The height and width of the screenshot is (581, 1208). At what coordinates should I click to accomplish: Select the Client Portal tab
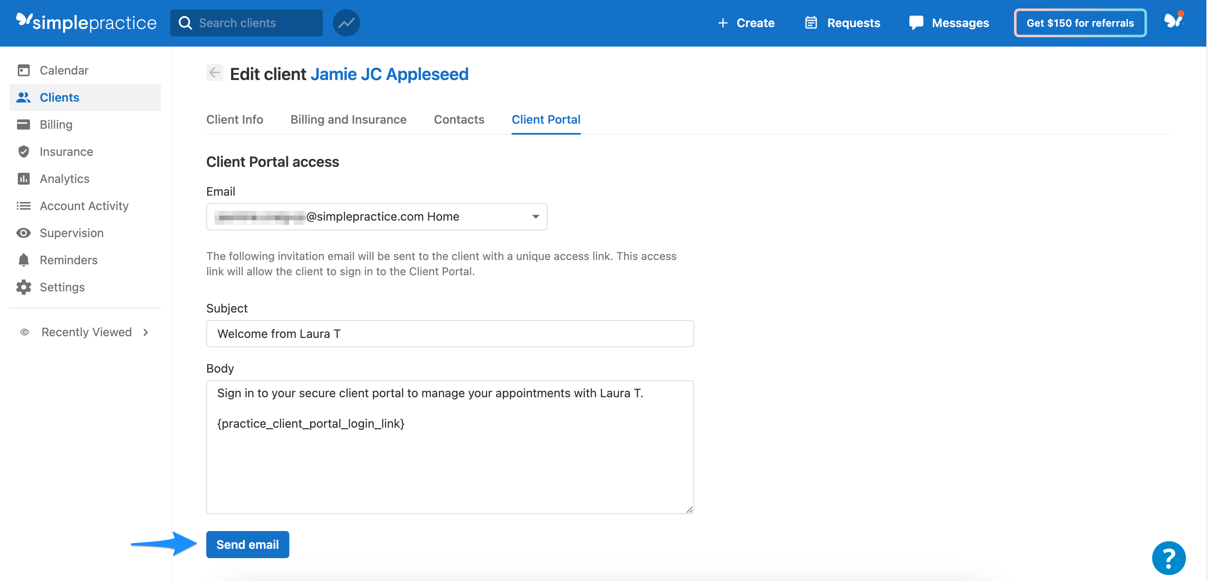click(x=546, y=119)
